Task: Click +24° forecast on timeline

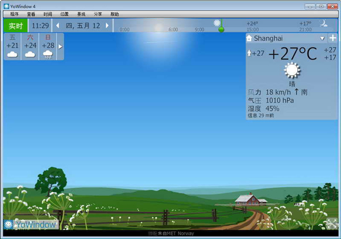Action: [252, 23]
